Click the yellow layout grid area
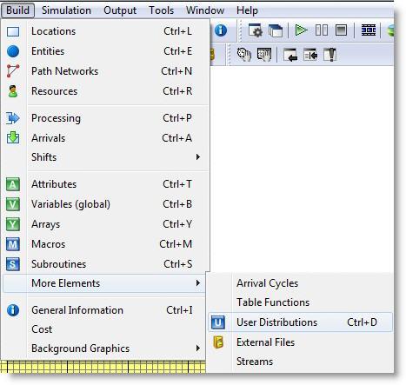 click(103, 367)
